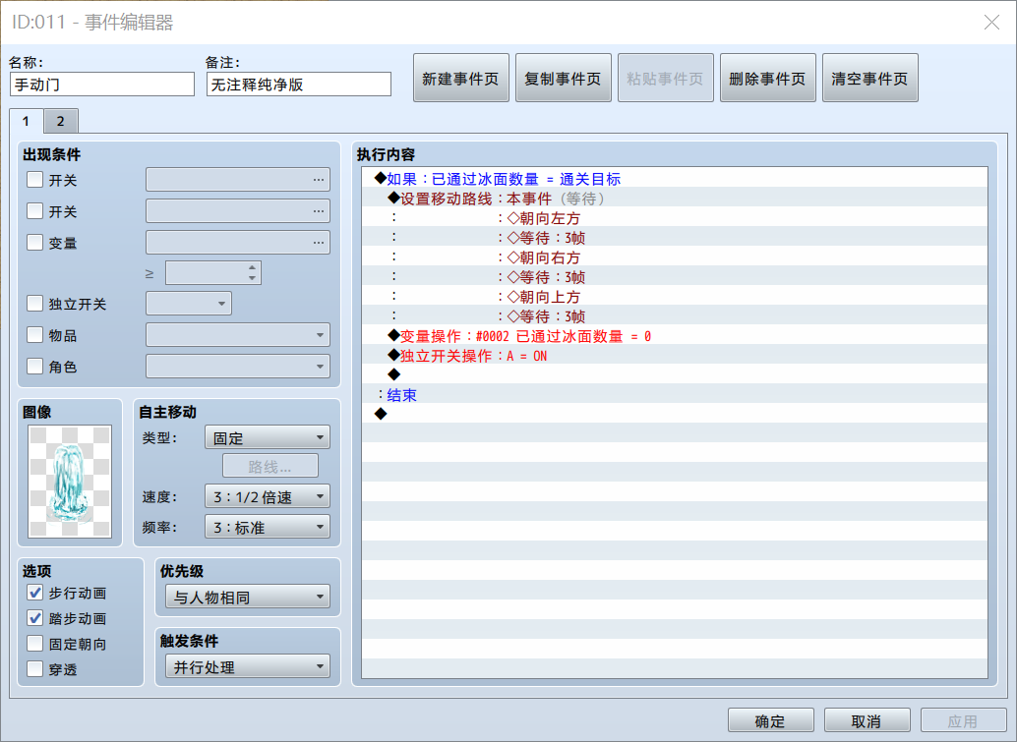
Task: Open the 触发条件 dropdown
Action: pyautogui.click(x=248, y=666)
